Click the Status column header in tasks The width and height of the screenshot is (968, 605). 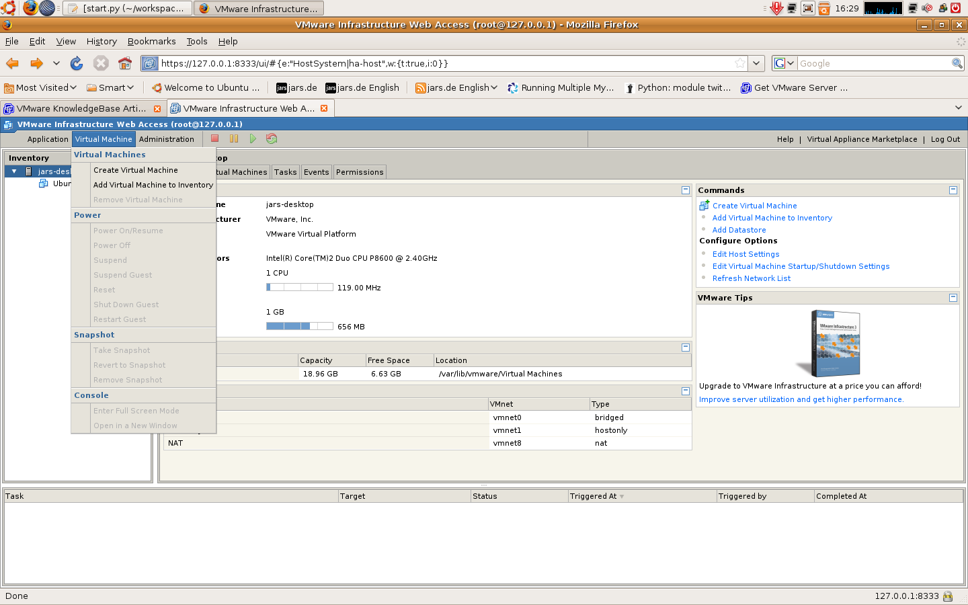coord(519,496)
